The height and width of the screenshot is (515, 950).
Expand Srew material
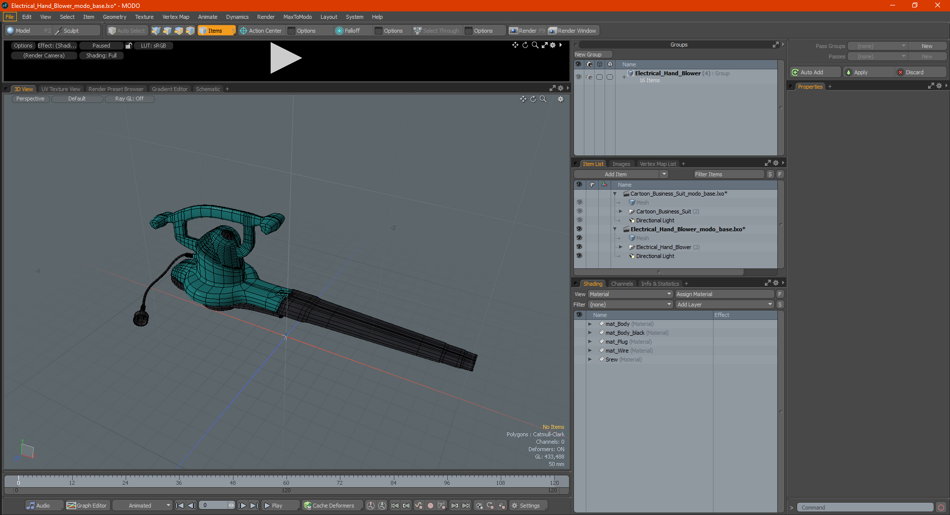point(590,360)
